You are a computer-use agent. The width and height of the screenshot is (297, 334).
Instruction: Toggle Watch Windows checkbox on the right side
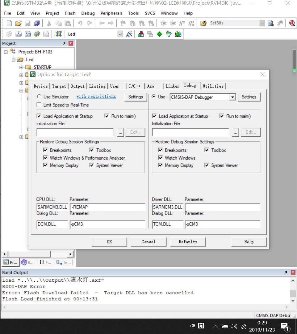[160, 158]
